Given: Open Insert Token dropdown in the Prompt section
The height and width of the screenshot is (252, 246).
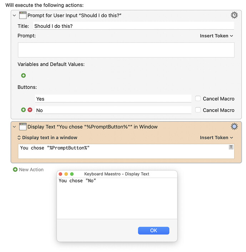Looking at the screenshot, I should pos(216,36).
